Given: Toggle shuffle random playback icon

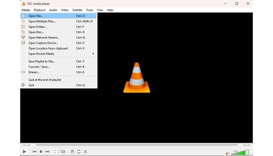Looking at the screenshot, I should tap(85, 152).
